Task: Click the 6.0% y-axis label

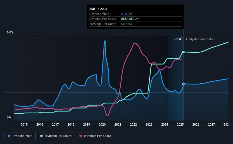Action: [10, 33]
